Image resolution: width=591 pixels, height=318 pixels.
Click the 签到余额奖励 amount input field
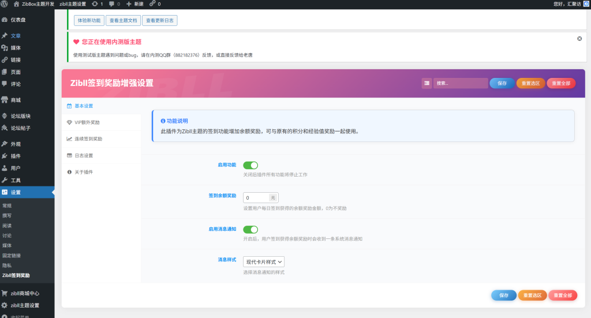point(256,198)
